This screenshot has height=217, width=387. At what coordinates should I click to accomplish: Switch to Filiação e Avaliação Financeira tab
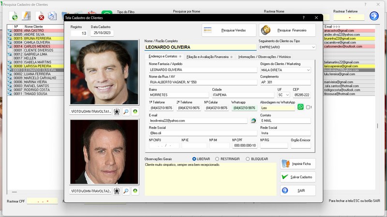209,57
